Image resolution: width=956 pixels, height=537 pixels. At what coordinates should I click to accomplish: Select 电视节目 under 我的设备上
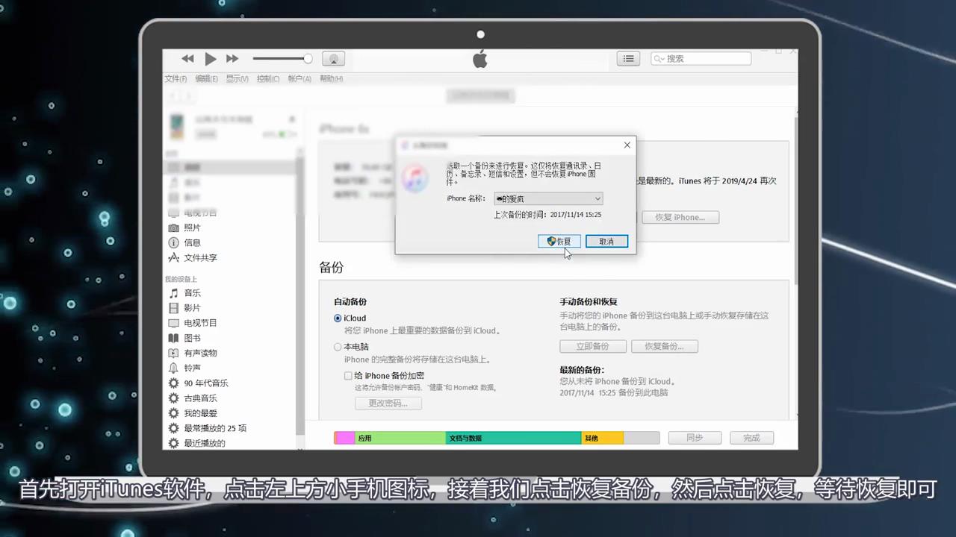[x=200, y=323]
